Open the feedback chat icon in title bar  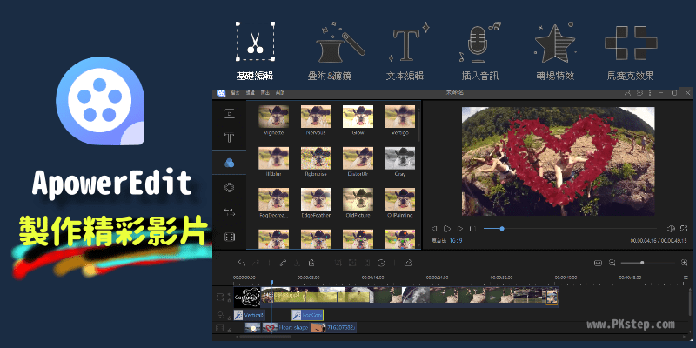pyautogui.click(x=639, y=93)
